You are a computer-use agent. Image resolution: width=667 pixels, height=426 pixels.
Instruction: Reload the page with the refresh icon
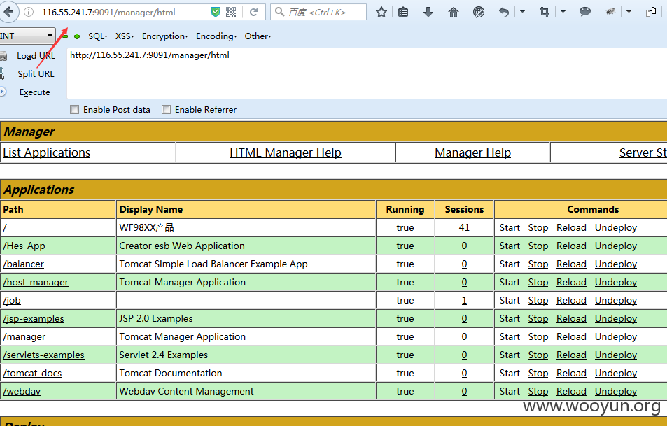[x=253, y=13]
